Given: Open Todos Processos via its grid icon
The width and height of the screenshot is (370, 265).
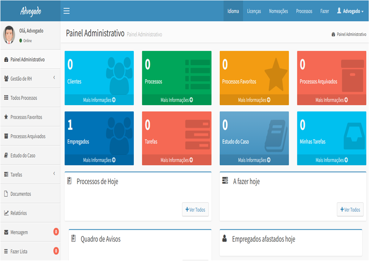Looking at the screenshot, I should (7, 97).
